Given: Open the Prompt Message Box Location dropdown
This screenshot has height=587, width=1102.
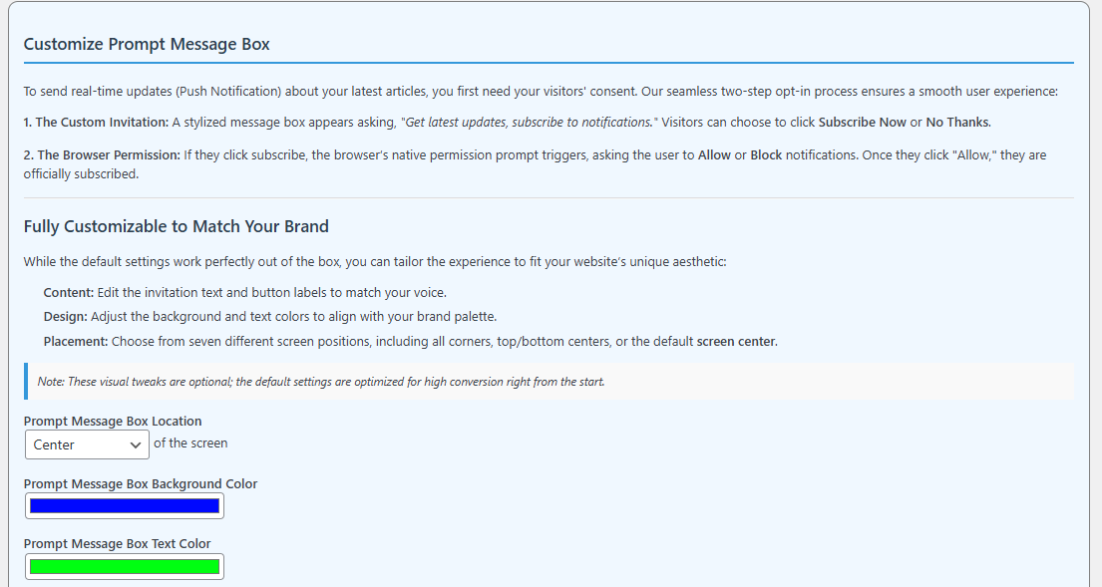Looking at the screenshot, I should coord(87,444).
